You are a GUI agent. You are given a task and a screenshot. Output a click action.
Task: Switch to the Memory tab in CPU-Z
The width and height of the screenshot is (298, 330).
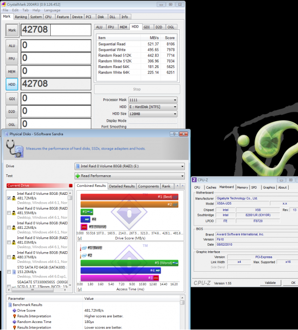pyautogui.click(x=242, y=187)
